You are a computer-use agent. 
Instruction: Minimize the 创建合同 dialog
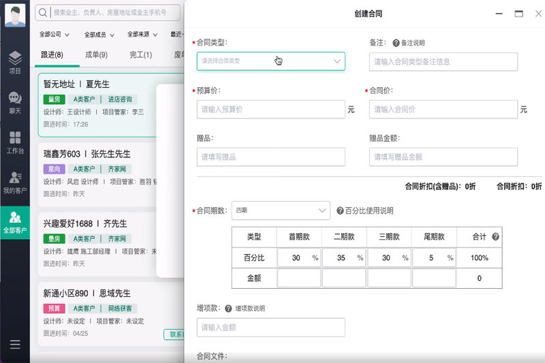coord(499,14)
